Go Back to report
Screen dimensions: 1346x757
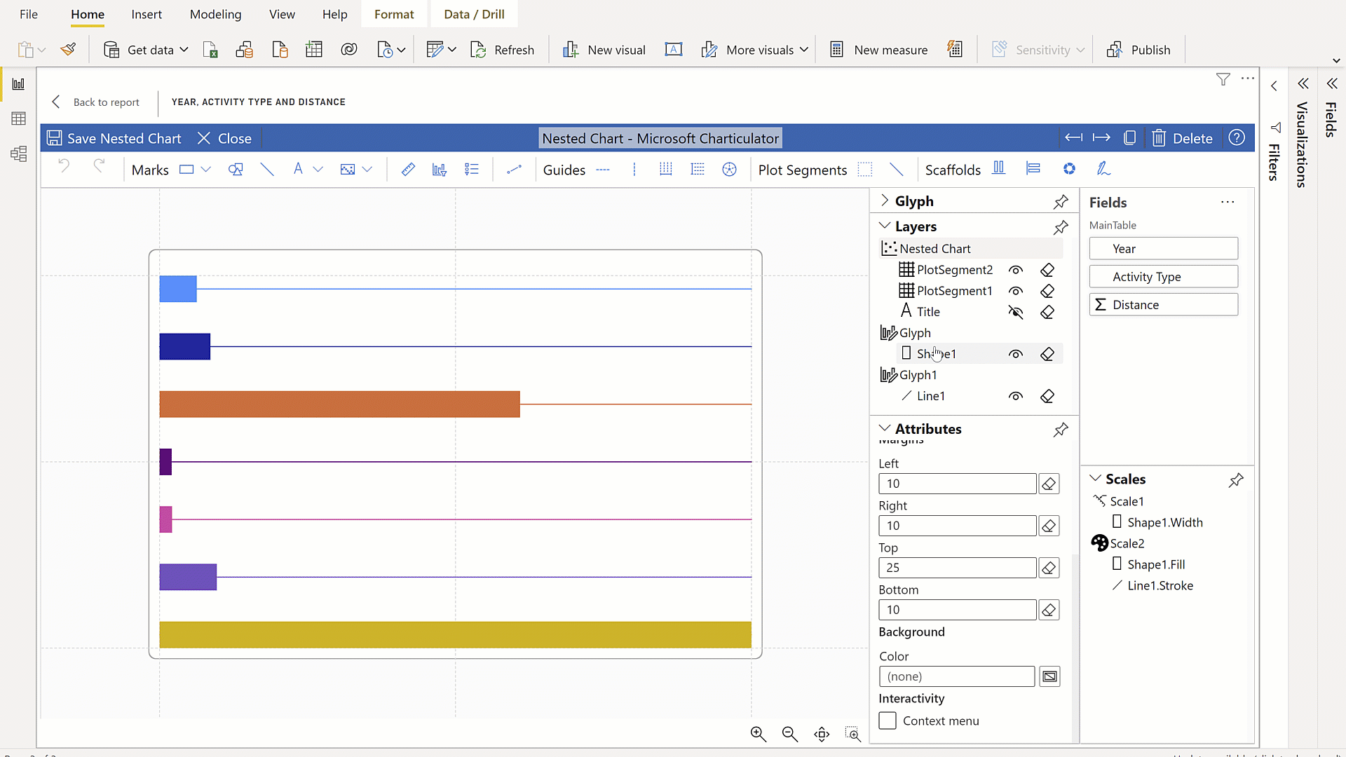coord(95,102)
